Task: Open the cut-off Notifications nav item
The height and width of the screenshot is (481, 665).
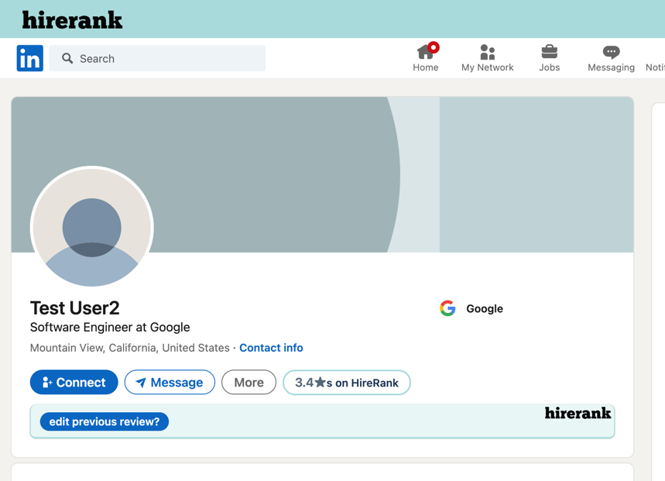Action: (x=655, y=67)
